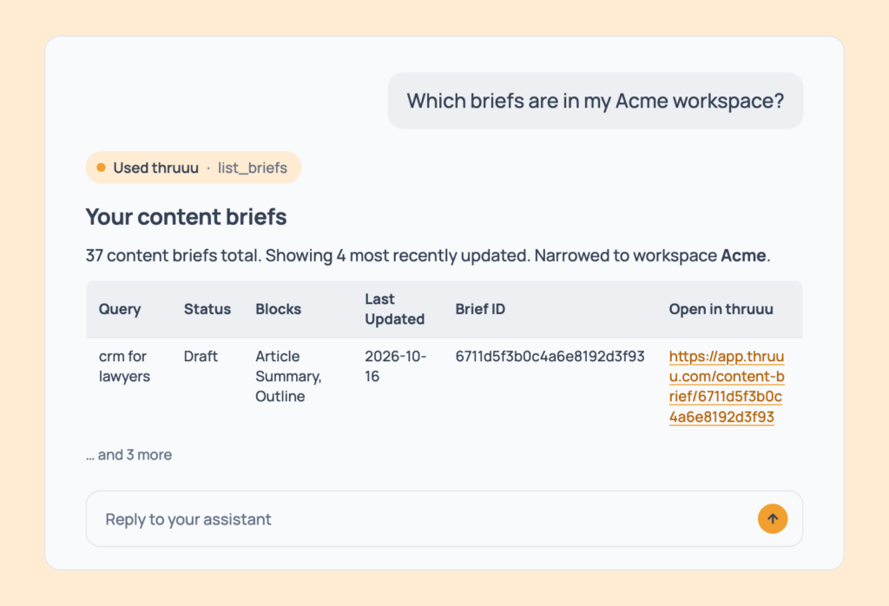The height and width of the screenshot is (606, 889).
Task: Expand the '... and 3 more' rows
Action: (128, 455)
